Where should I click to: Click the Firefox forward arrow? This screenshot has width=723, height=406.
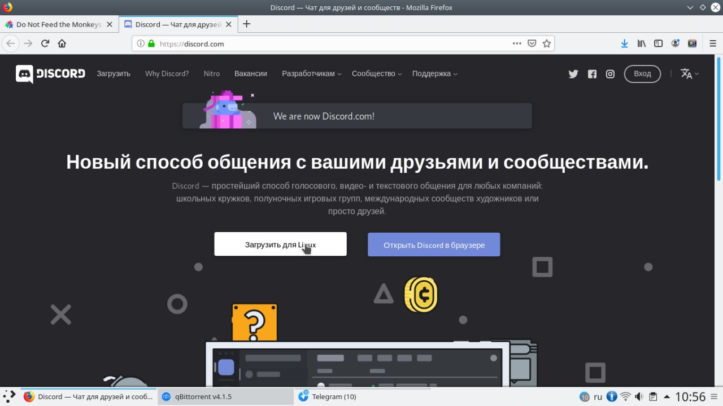(28, 43)
